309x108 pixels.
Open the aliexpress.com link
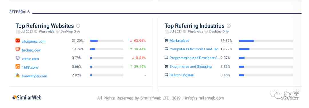[x=34, y=42]
